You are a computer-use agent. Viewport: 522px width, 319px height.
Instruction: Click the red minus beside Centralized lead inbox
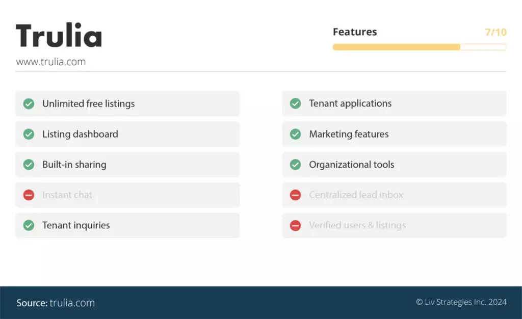tap(295, 195)
